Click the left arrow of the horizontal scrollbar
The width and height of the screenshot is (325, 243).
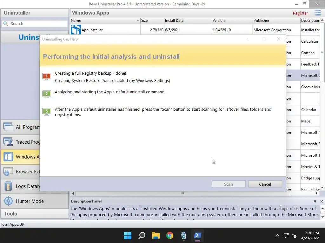click(x=73, y=193)
